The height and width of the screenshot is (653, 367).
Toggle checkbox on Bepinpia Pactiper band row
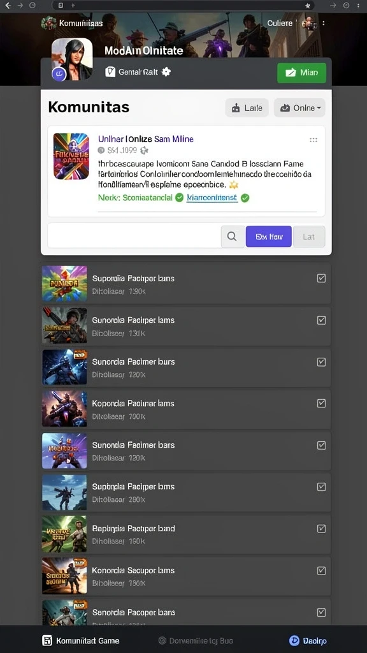click(x=321, y=529)
